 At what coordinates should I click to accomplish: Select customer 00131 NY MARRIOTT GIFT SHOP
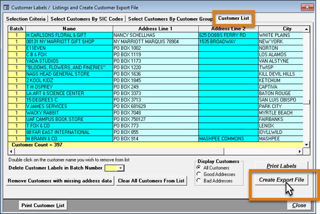point(69,42)
